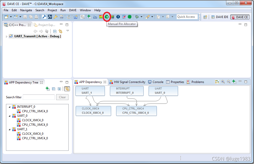
Task: Click the pin mapping board icon
Action: point(112,17)
